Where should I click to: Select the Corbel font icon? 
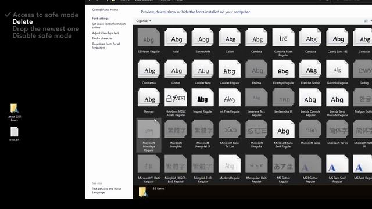[x=176, y=69]
